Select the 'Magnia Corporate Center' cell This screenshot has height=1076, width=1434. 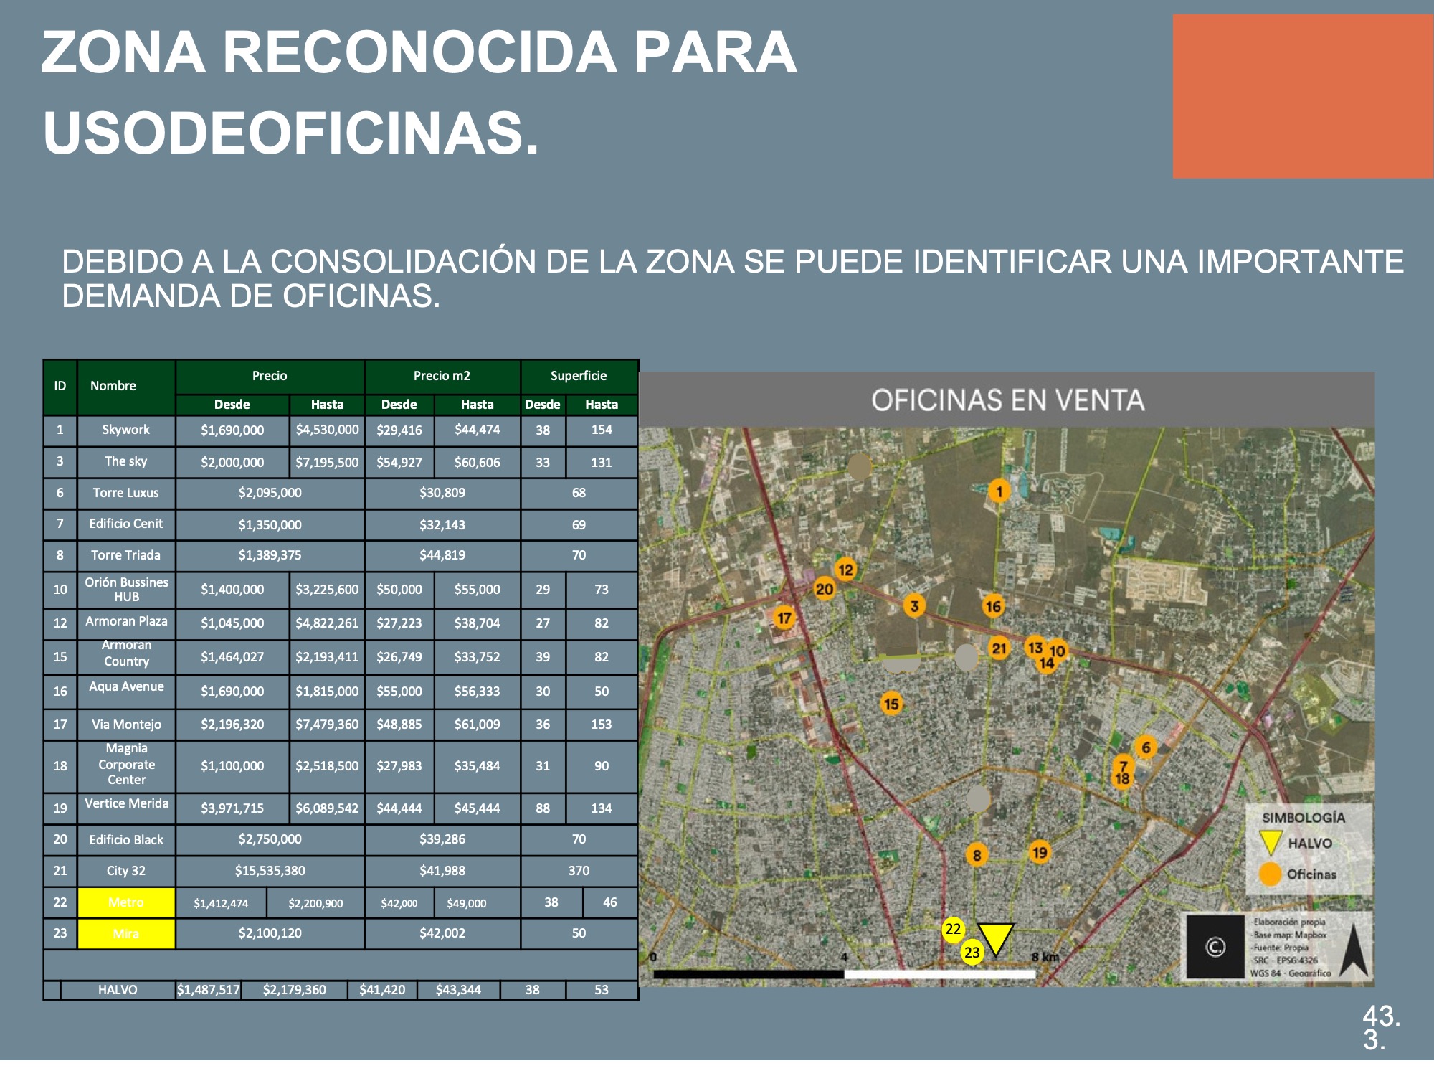click(126, 765)
